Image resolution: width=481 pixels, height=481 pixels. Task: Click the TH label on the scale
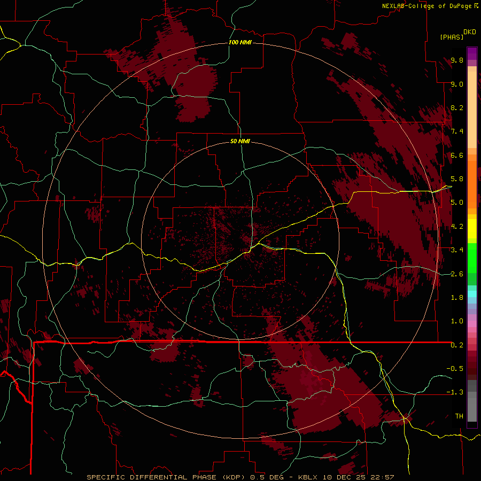pos(459,416)
